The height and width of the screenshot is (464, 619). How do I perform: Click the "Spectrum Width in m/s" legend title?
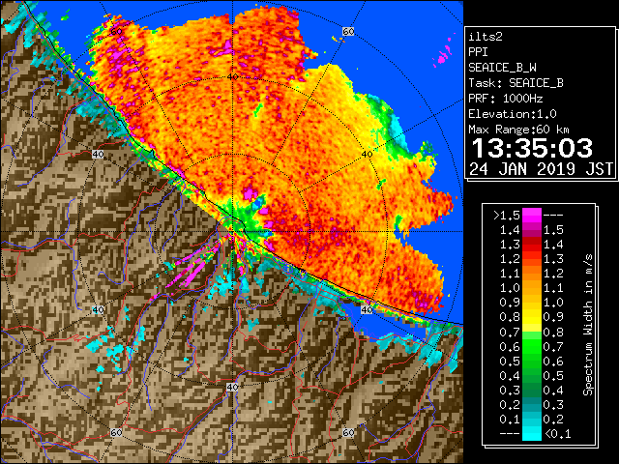click(588, 325)
